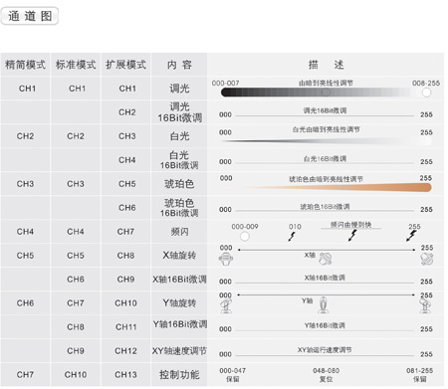The height and width of the screenshot is (389, 448).
Task: Click the 频闪由慢到快 description text
Action: tap(350, 225)
